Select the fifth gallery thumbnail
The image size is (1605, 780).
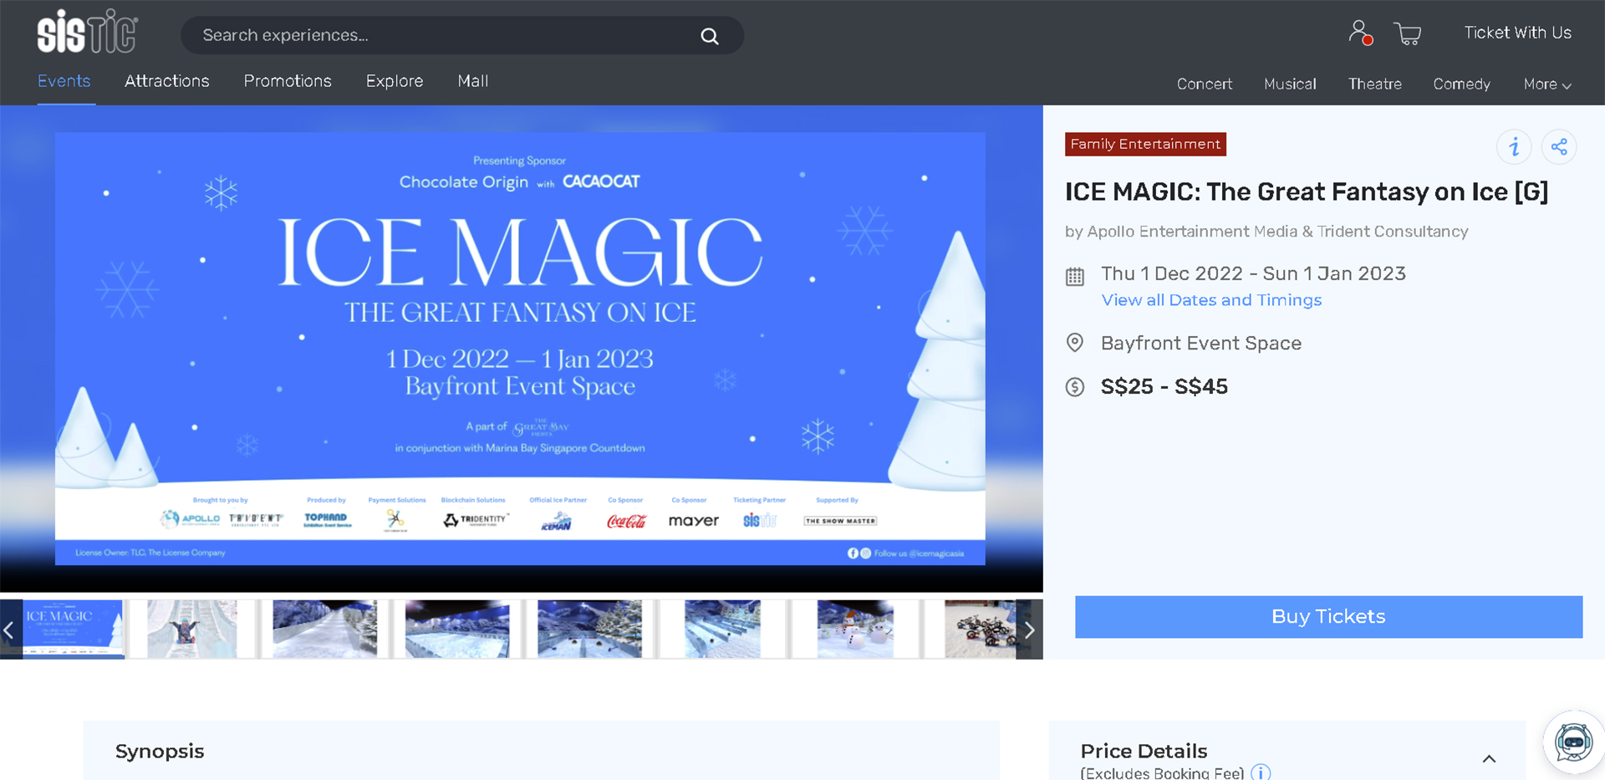click(x=589, y=630)
